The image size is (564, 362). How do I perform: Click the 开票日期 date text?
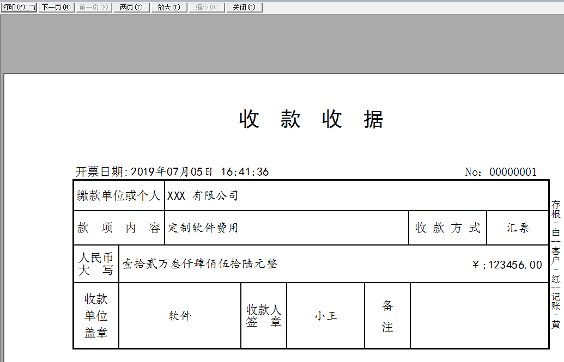[x=172, y=172]
